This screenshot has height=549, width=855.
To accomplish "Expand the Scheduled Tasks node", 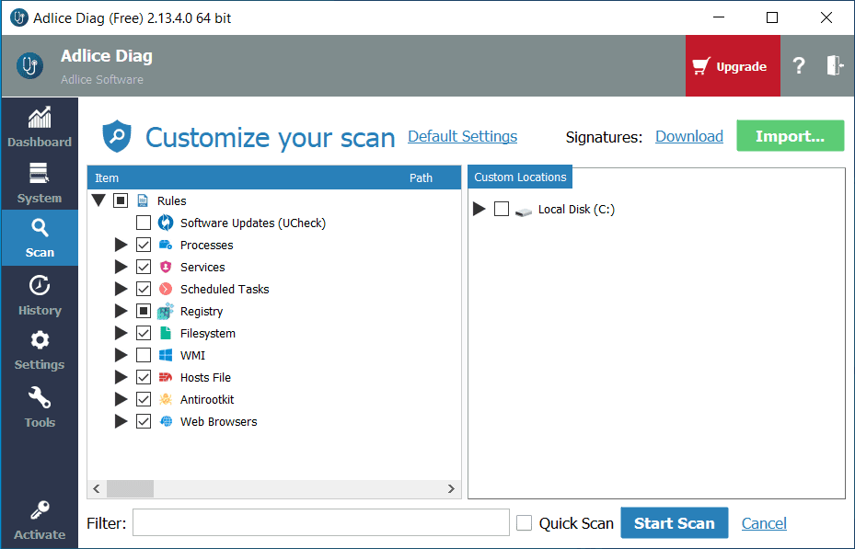I will (121, 289).
